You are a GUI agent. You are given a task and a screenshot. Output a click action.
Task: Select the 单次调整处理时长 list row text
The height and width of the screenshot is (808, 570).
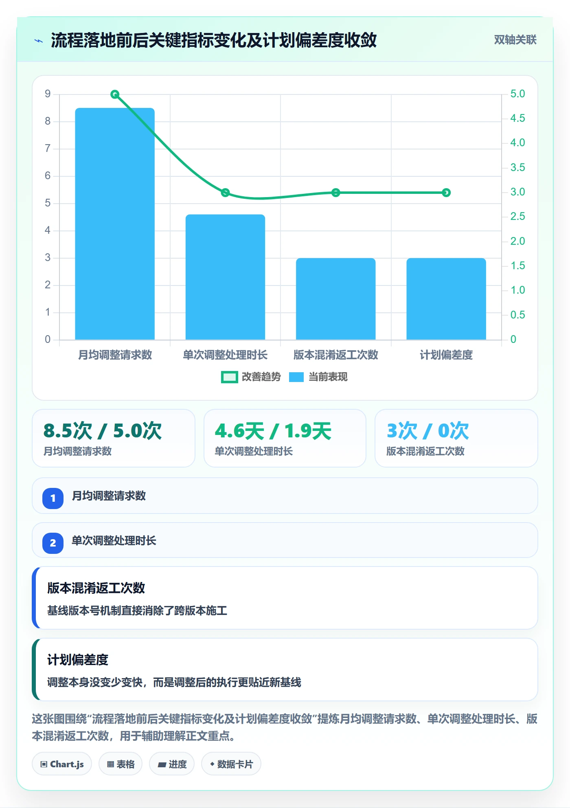[x=114, y=541]
